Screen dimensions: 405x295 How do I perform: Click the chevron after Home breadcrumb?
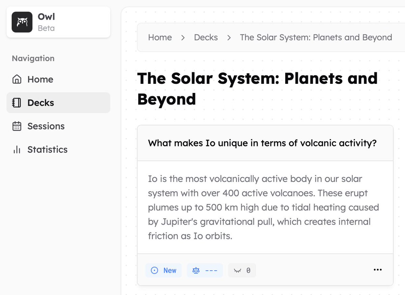click(183, 38)
